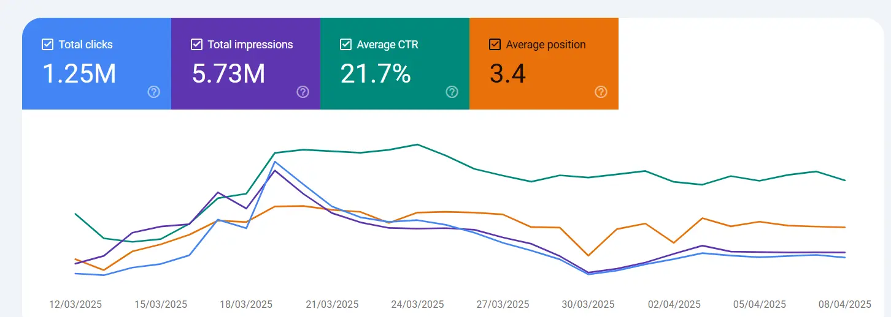Select the 3.4 average position value
This screenshot has height=317, width=891.
507,74
